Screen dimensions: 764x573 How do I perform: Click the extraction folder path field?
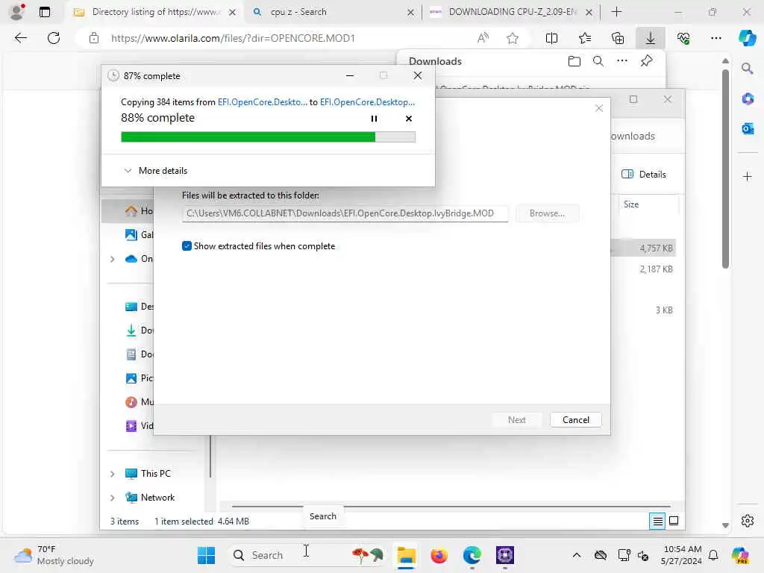click(345, 213)
